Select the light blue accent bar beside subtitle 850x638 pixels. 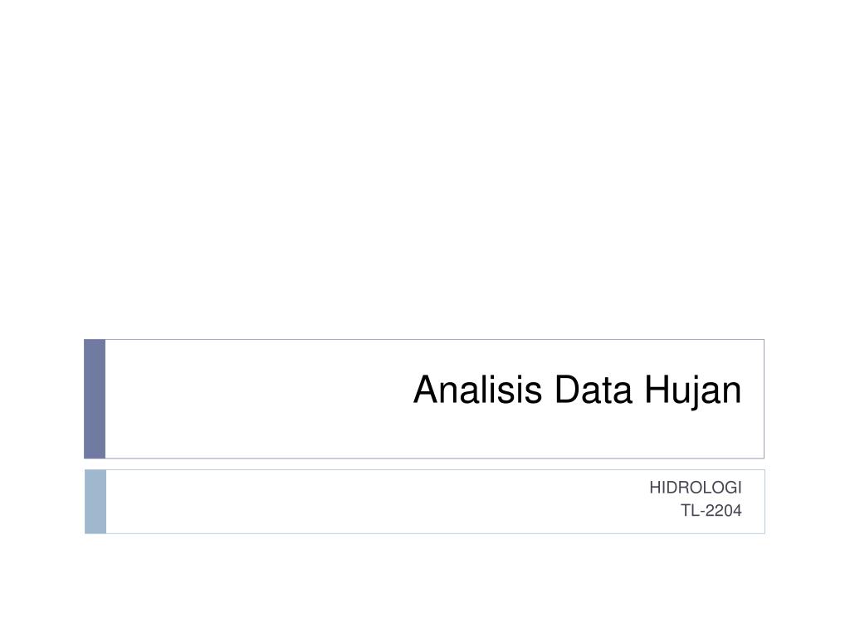95,502
